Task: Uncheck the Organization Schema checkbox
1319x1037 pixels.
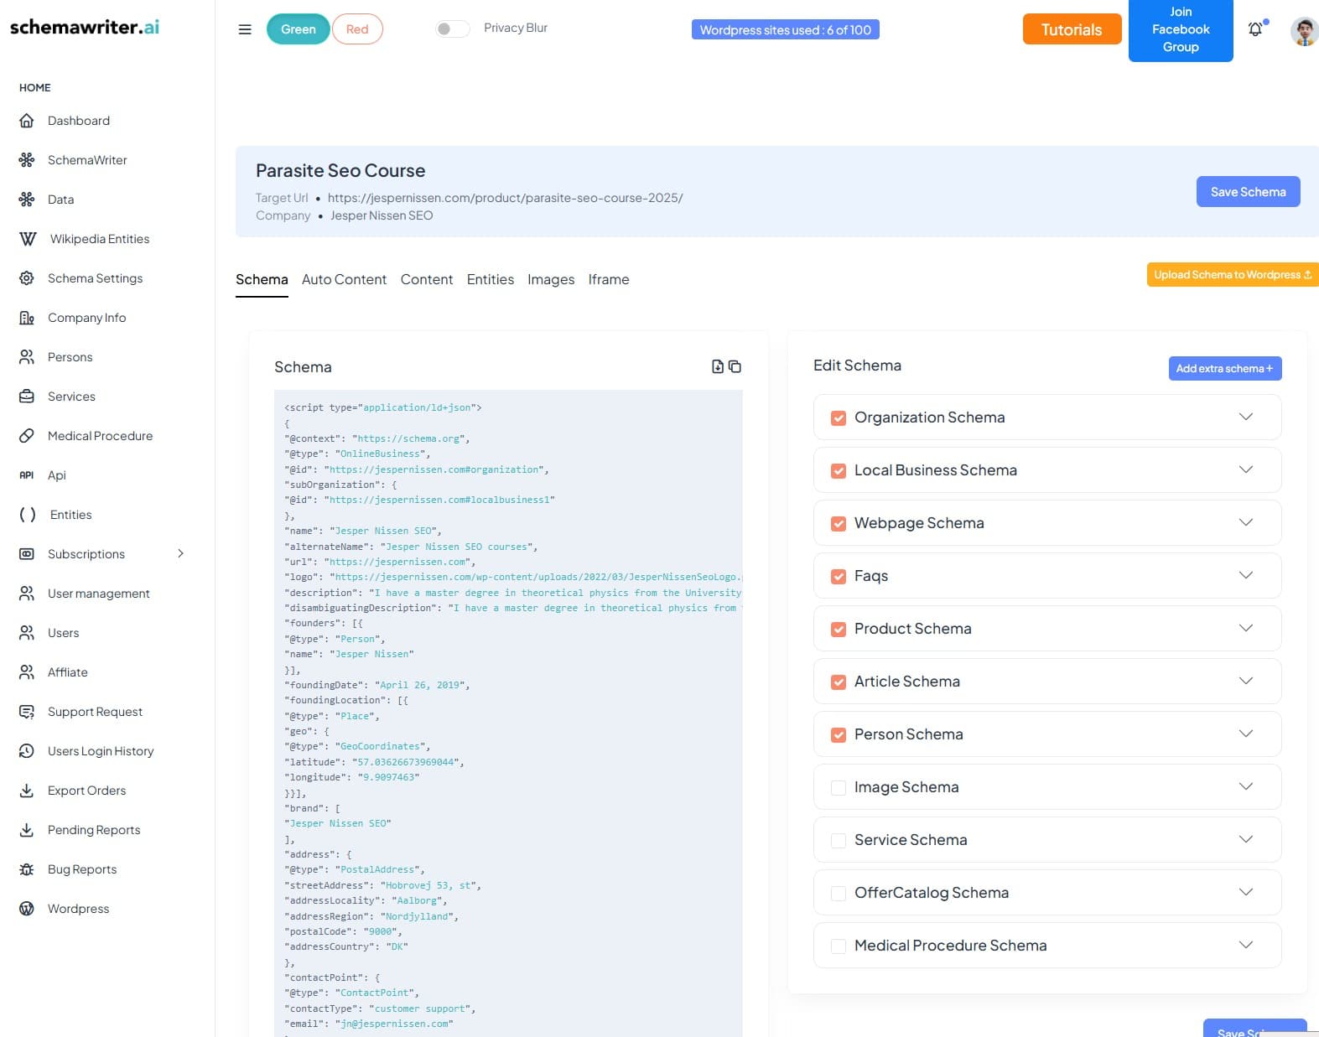Action: [x=839, y=418]
